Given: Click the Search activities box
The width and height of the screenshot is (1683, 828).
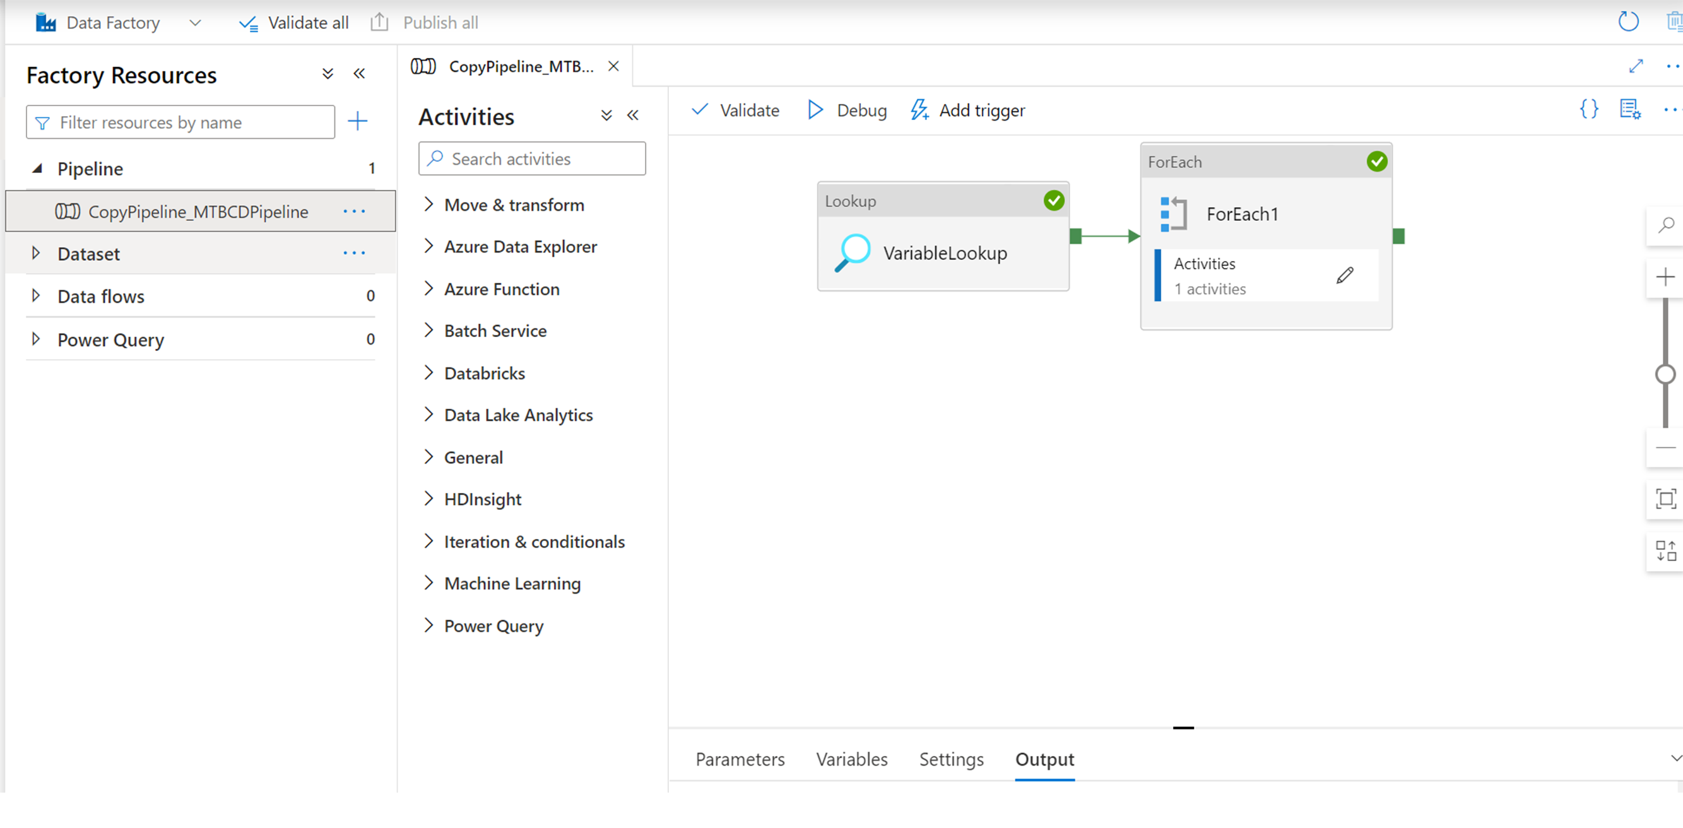Looking at the screenshot, I should [532, 159].
